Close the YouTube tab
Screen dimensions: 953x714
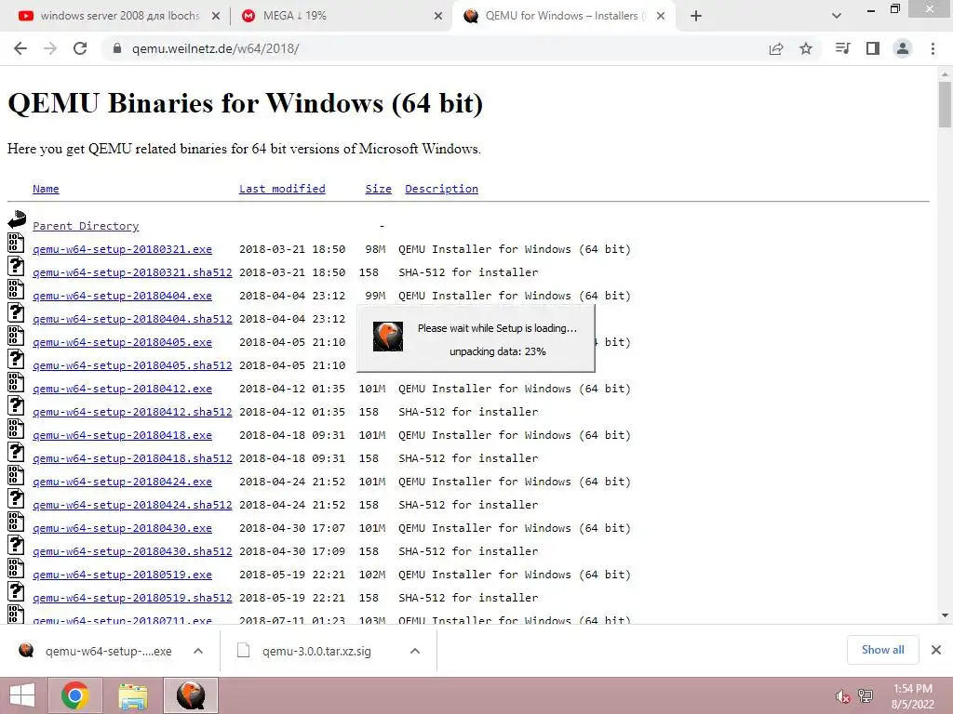click(216, 17)
